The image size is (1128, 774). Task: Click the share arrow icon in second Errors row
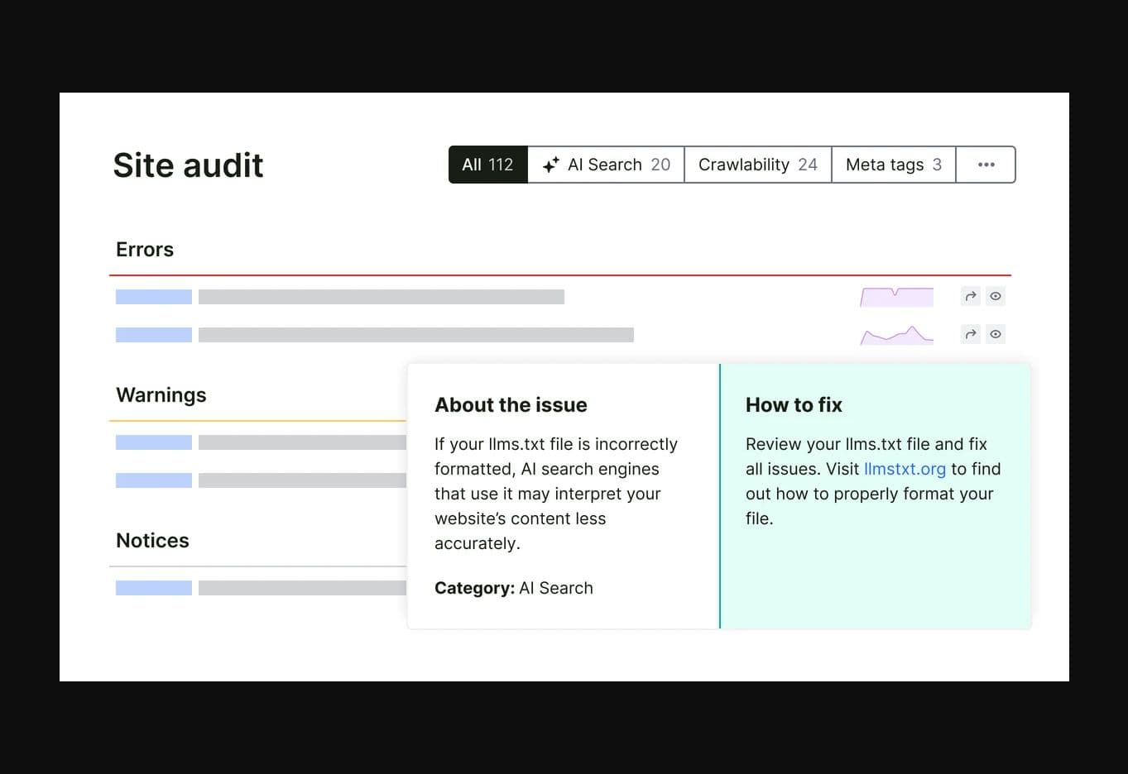971,334
